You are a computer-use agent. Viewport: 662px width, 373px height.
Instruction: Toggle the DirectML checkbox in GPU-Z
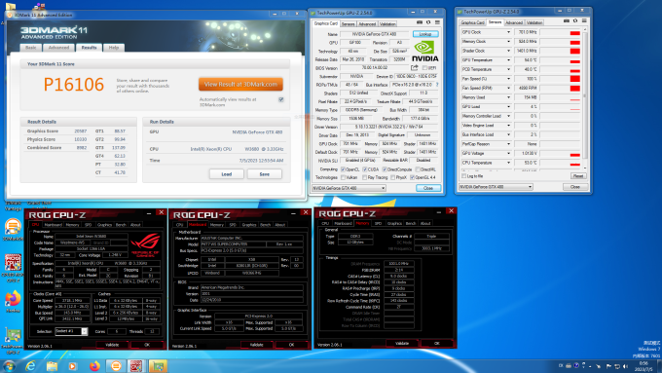(x=418, y=169)
